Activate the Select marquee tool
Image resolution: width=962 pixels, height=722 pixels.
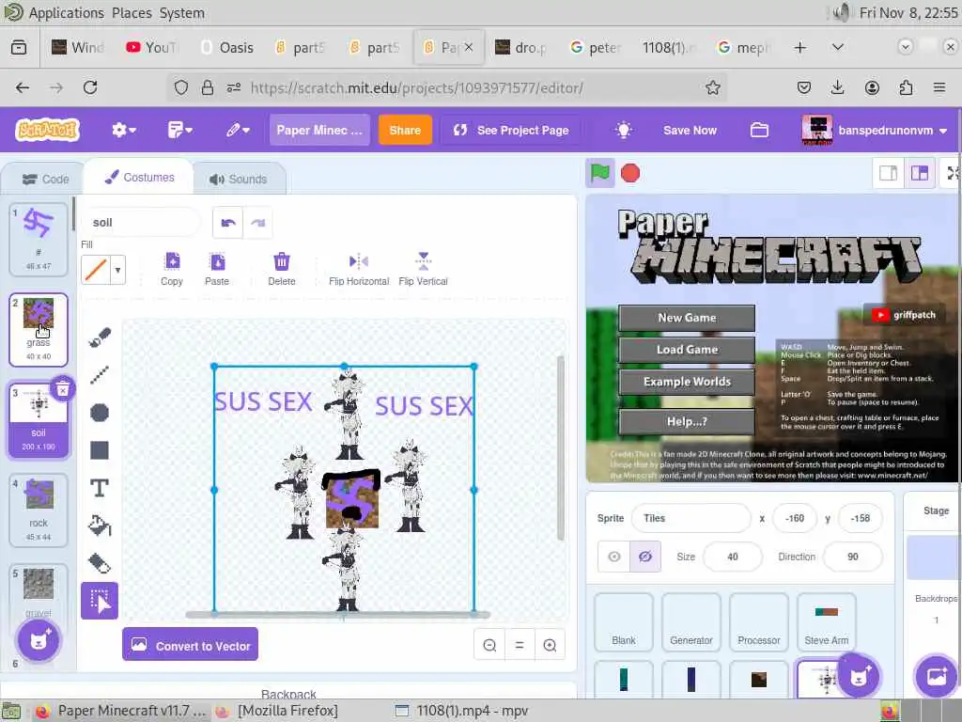100,601
